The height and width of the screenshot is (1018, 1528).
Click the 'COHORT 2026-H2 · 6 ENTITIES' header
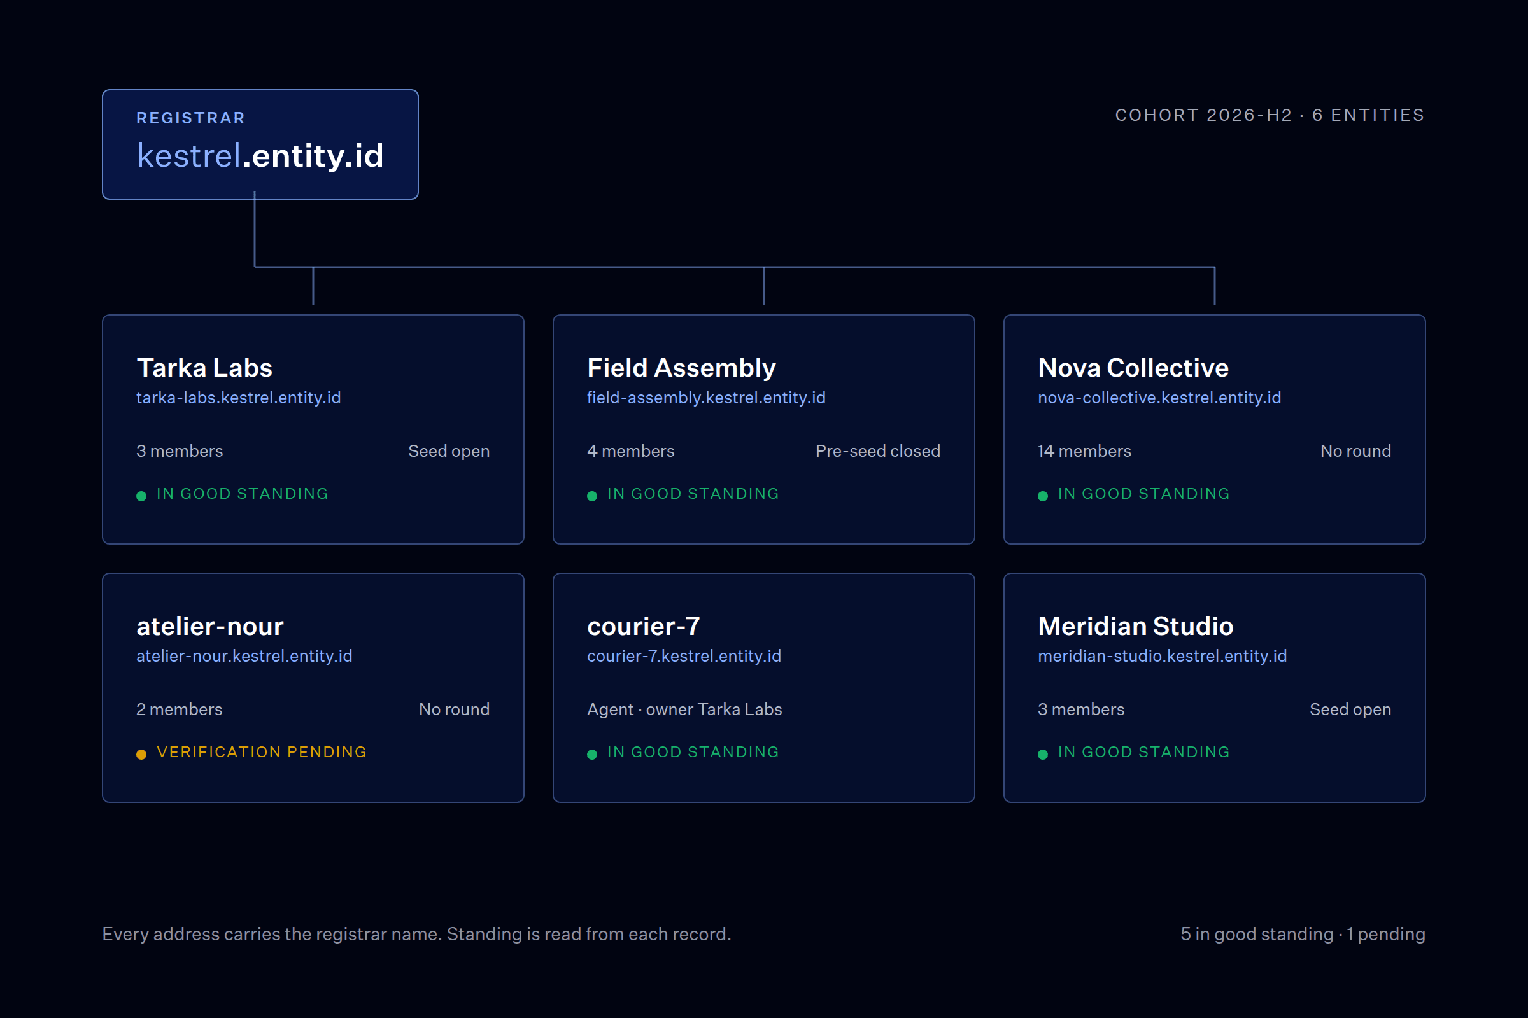pyautogui.click(x=1270, y=115)
